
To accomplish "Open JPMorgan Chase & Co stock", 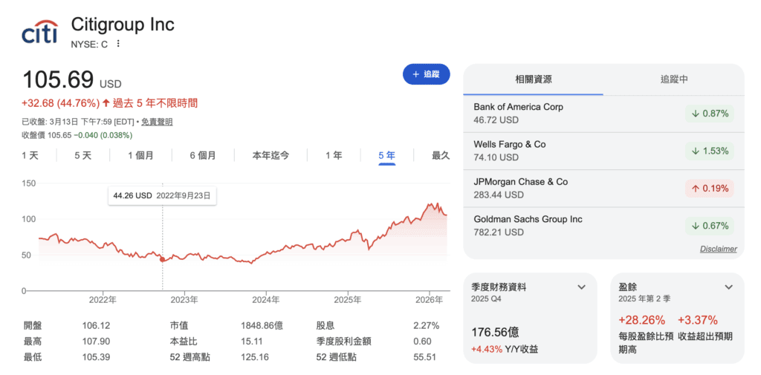I will click(603, 188).
